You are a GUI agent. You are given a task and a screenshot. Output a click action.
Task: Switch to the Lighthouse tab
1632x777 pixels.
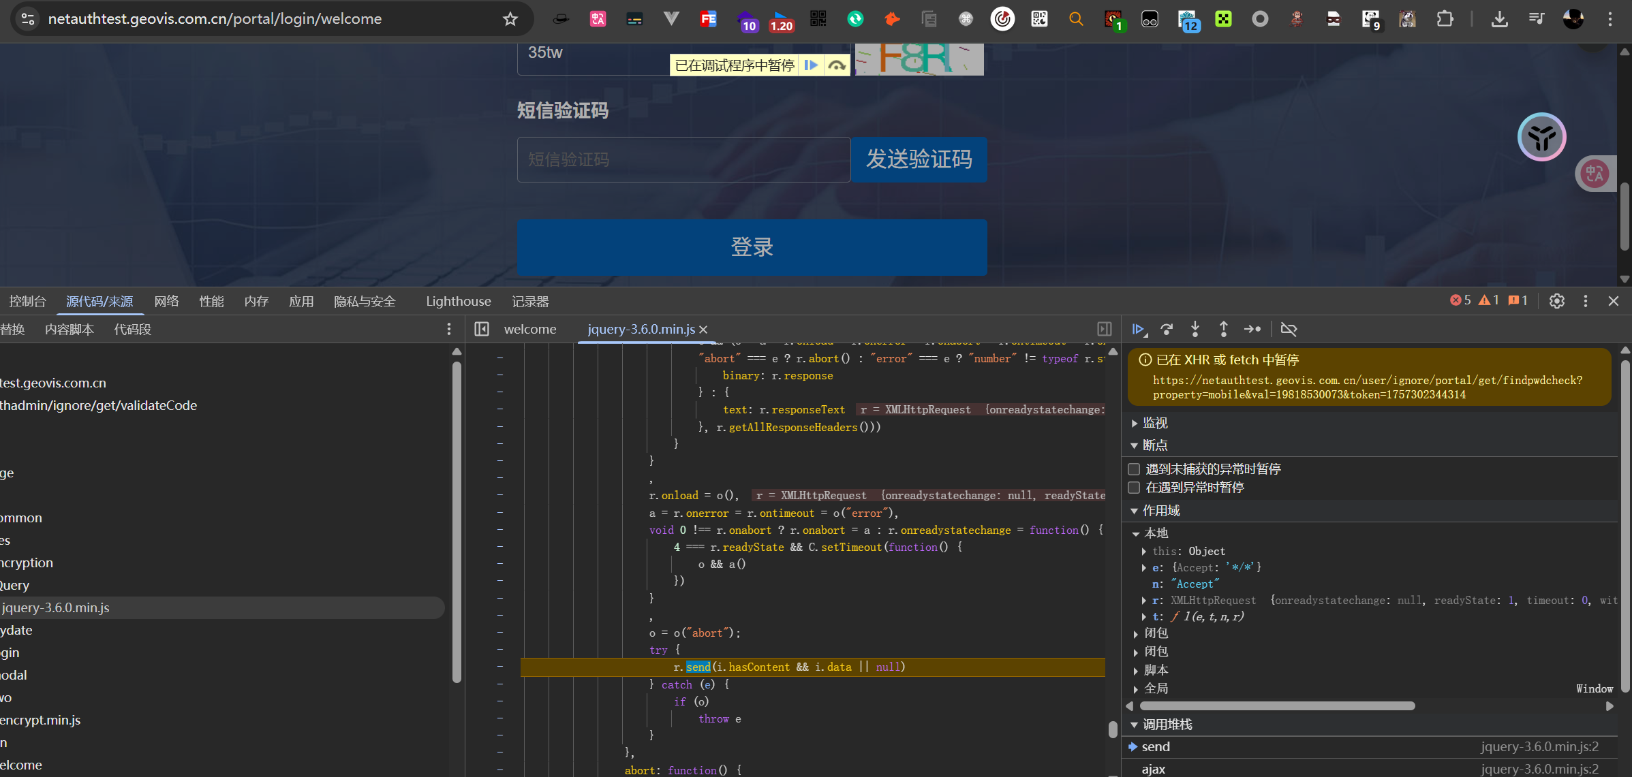click(458, 302)
